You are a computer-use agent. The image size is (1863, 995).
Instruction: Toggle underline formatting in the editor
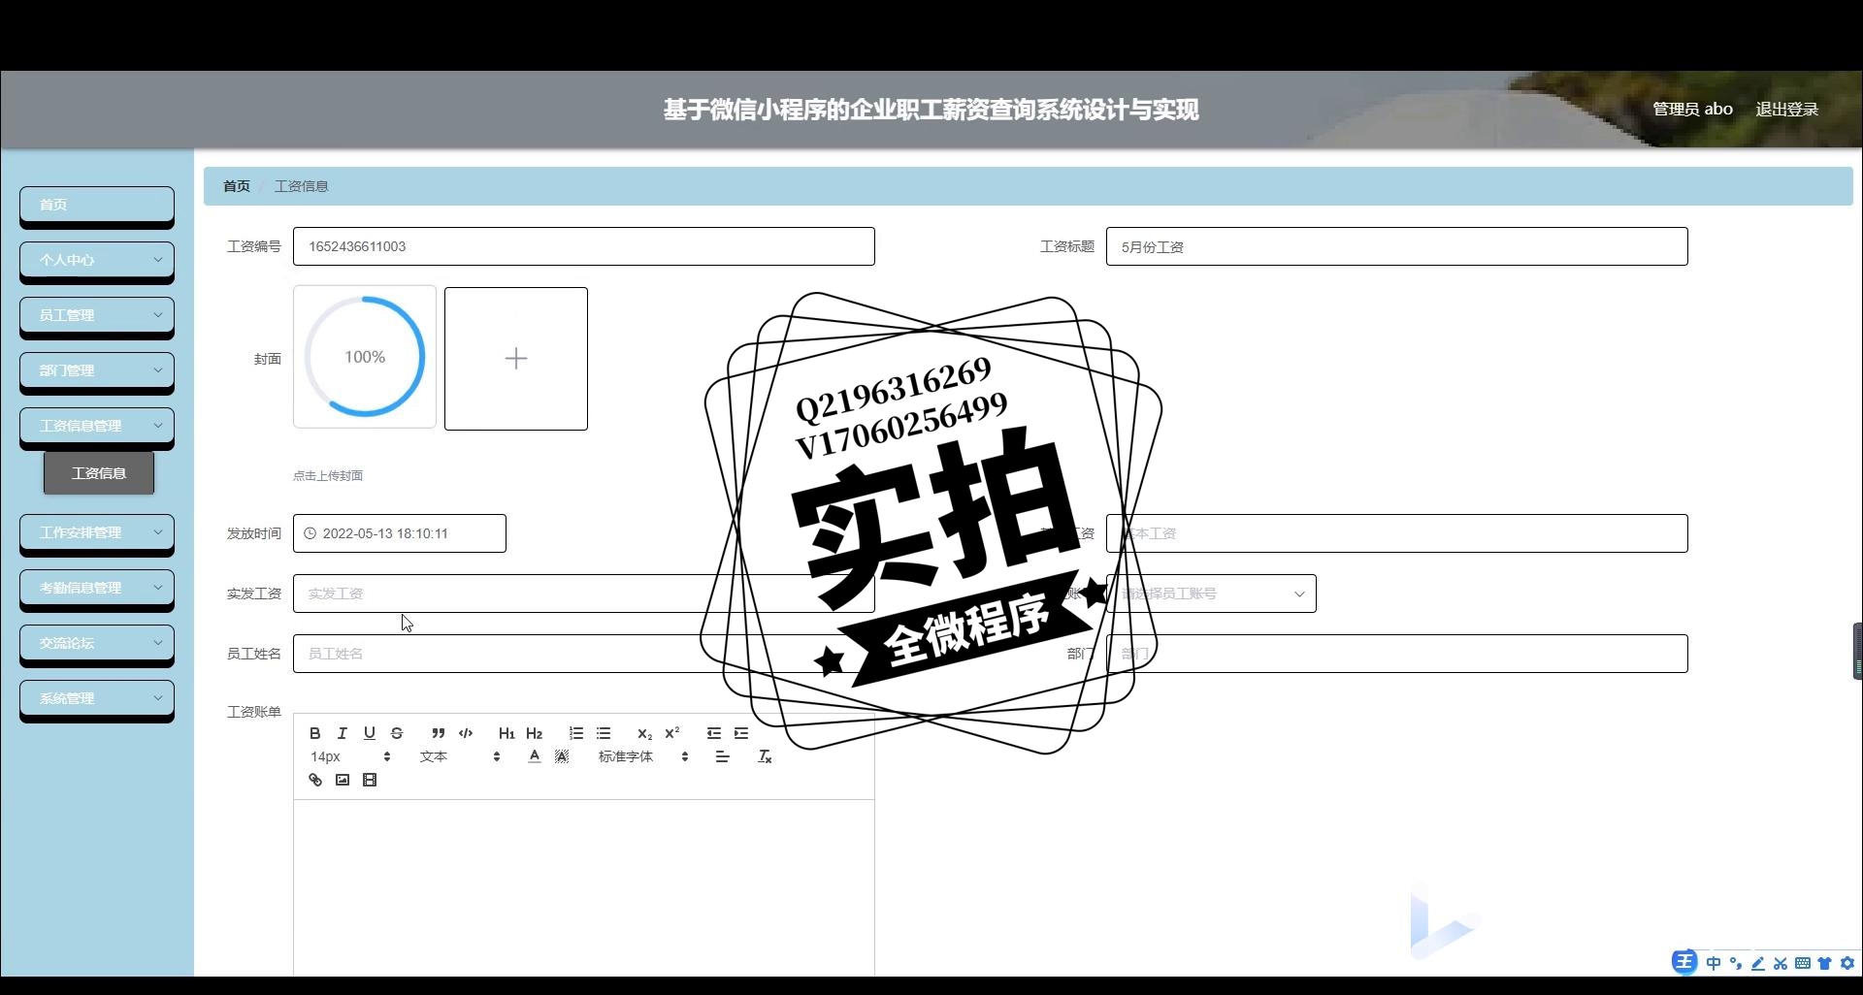[369, 733]
